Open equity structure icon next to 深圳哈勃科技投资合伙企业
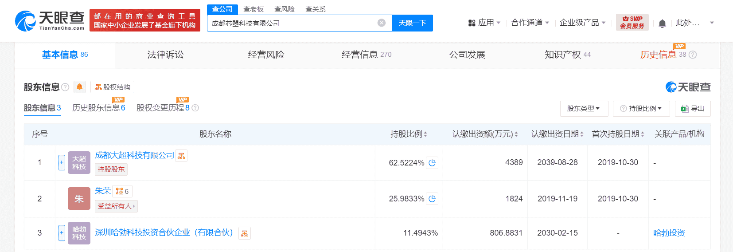This screenshot has height=252, width=733. point(245,233)
